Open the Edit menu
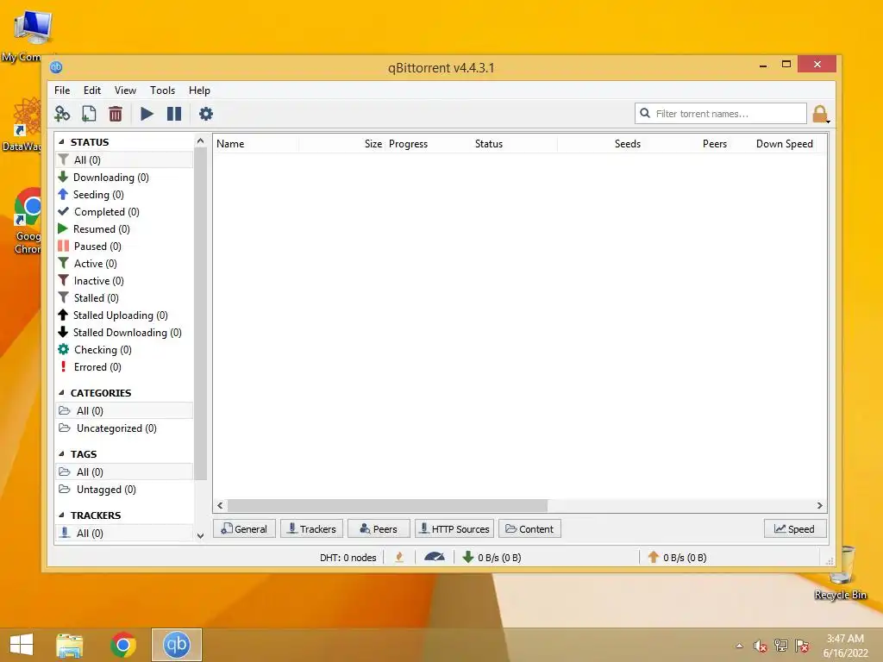Screen dimensions: 883x662 [x=92, y=90]
